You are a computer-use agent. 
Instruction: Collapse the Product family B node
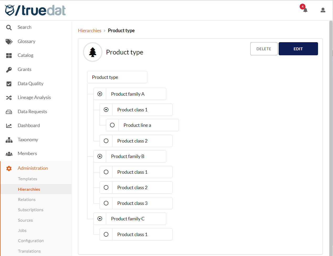pyautogui.click(x=100, y=156)
